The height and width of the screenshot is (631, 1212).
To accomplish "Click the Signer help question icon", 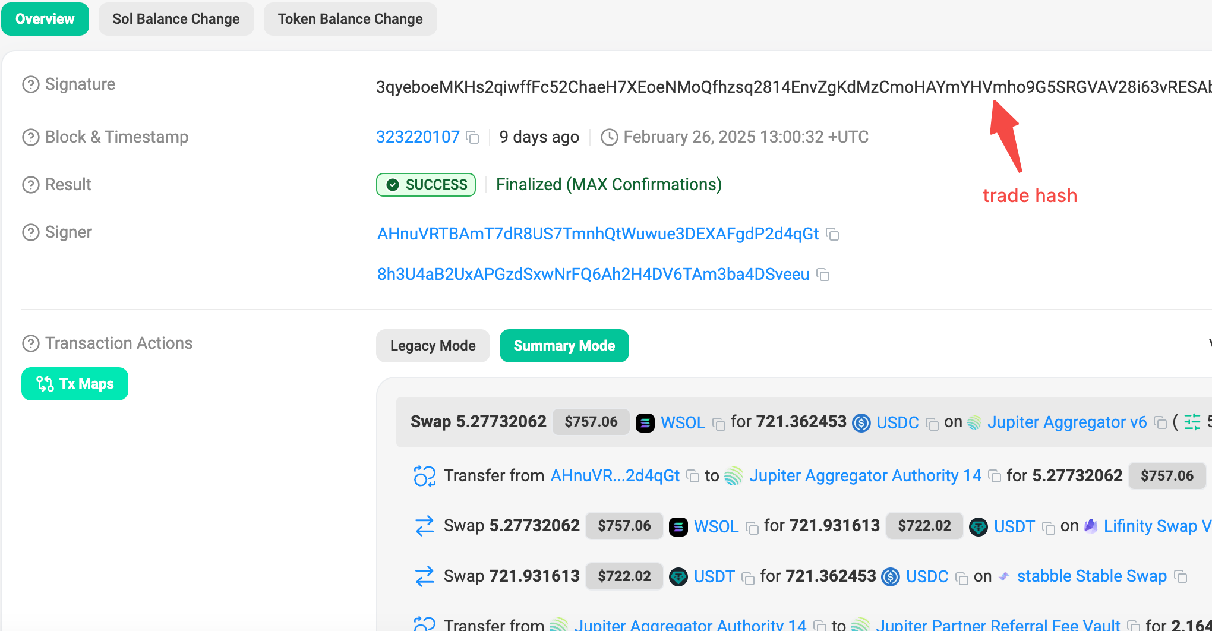I will pos(30,232).
